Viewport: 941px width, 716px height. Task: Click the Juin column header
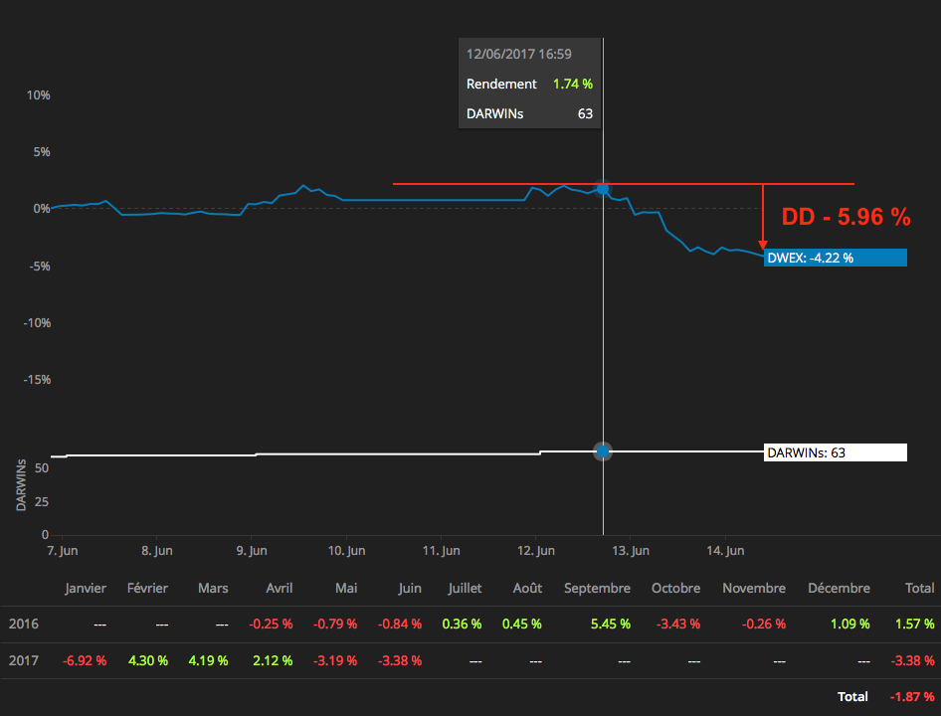point(409,589)
